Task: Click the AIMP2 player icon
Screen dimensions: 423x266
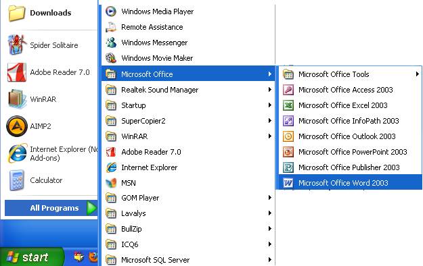Action: click(17, 126)
